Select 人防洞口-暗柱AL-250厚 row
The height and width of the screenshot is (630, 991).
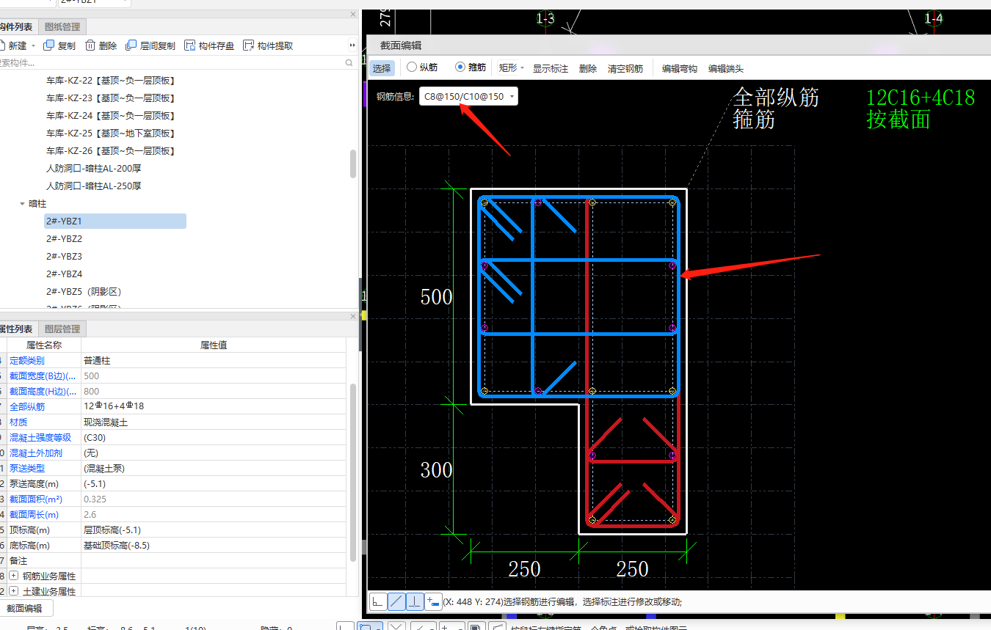(93, 186)
